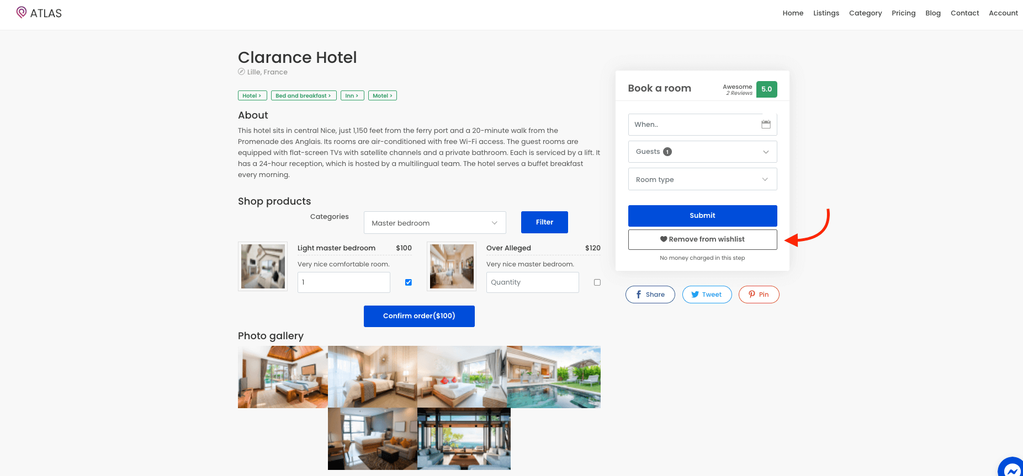Click the Motel category tag
Image resolution: width=1023 pixels, height=476 pixels.
click(x=383, y=95)
